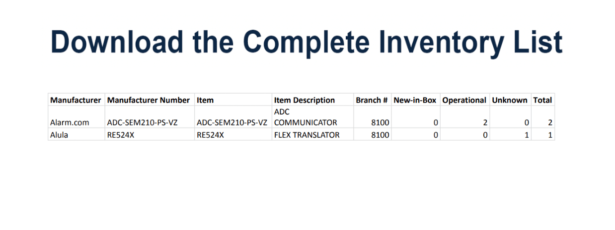Screen dimensions: 615x230
Task: Click the Alula row Unknown value 1
Action: click(x=527, y=134)
